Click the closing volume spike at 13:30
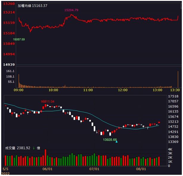The width and height of the screenshot is (183, 176). (178, 79)
